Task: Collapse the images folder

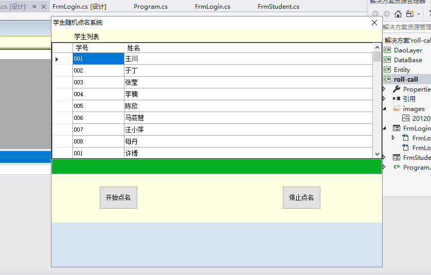Action: coord(384,109)
